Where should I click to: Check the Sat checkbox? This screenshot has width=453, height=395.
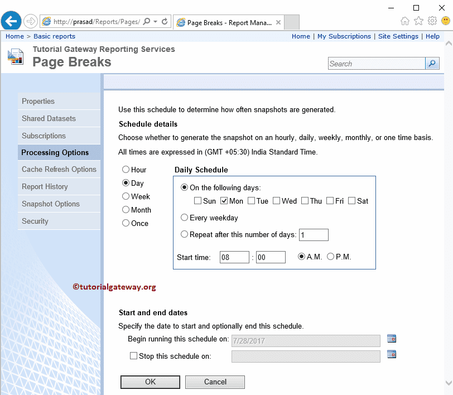[x=351, y=200]
